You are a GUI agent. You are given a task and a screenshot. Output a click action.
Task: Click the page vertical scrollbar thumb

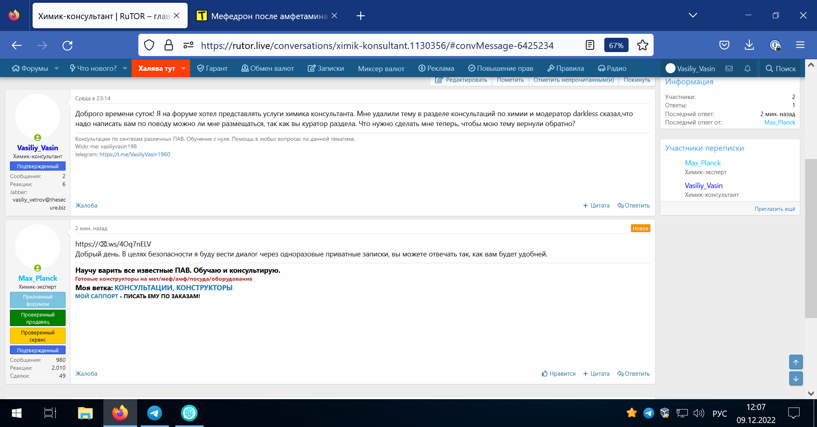pyautogui.click(x=811, y=239)
